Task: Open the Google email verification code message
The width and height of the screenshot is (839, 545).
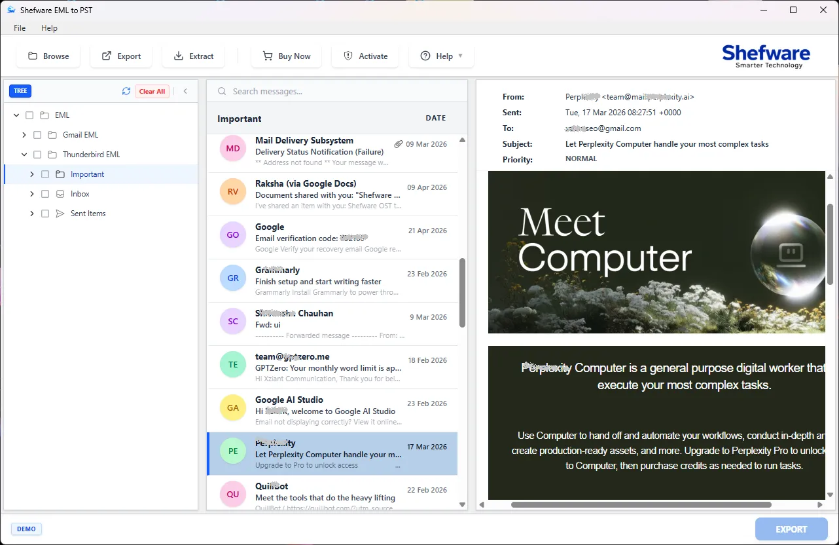Action: pyautogui.click(x=332, y=238)
